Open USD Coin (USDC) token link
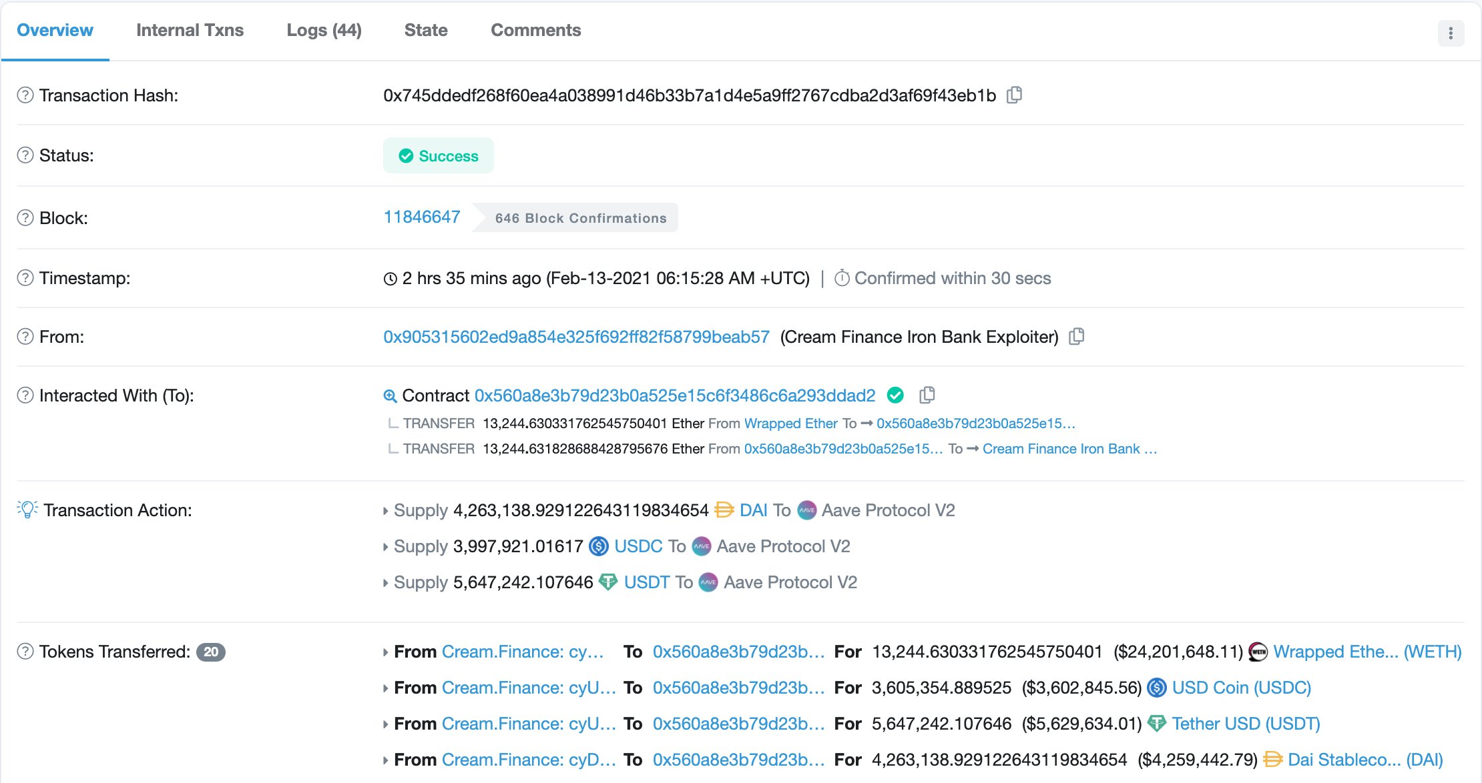1482x783 pixels. [x=1242, y=688]
